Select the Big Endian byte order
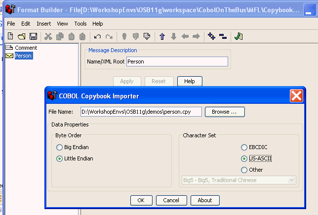 coord(59,147)
